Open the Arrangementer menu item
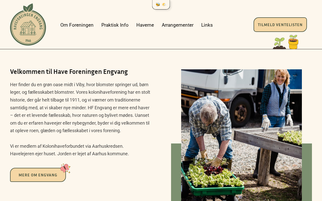The image size is (322, 201). [178, 25]
